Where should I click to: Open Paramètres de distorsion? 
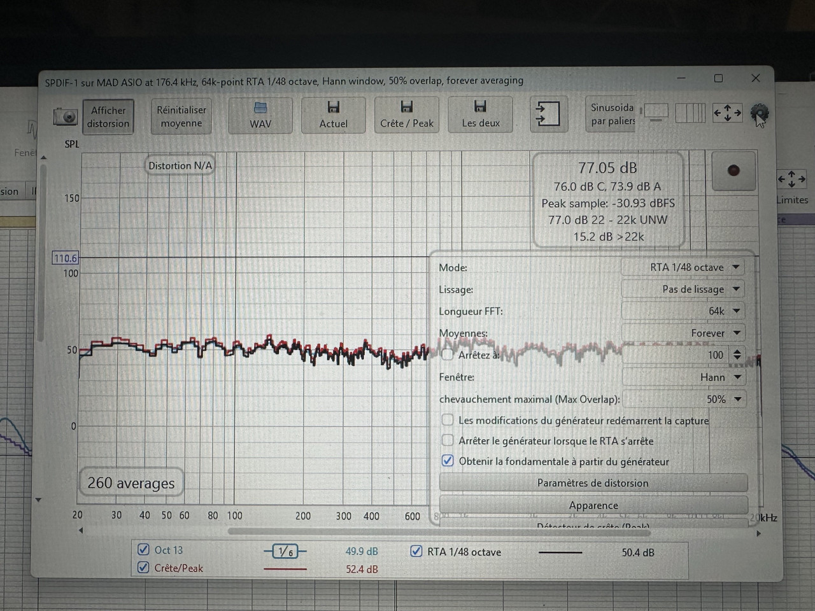point(593,482)
